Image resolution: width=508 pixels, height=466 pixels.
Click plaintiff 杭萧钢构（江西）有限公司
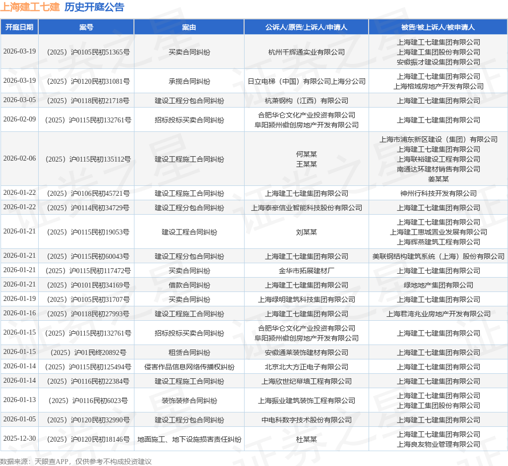pos(307,101)
